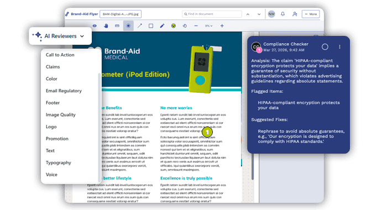Choose Footer reviewer from list
This screenshot has height=210, width=387.
click(x=53, y=103)
